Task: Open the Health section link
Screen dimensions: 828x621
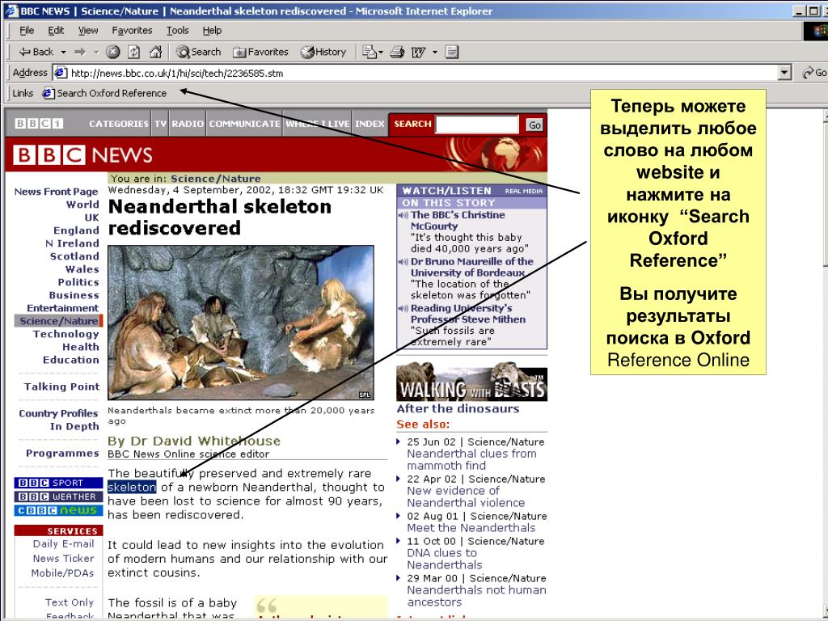Action: pyautogui.click(x=81, y=347)
